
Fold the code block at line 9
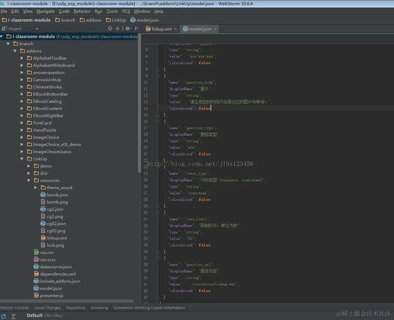click(x=157, y=75)
